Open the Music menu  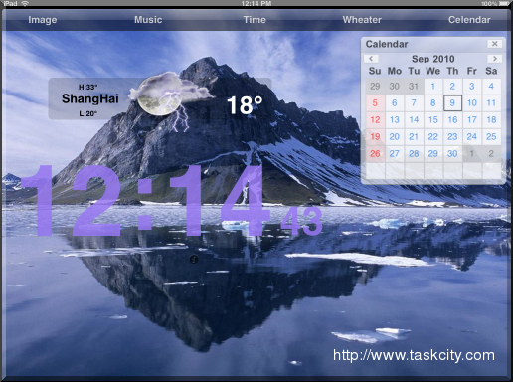pos(148,20)
